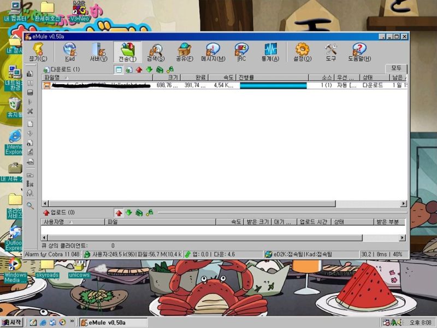Open the 모두 category filter dropdown
This screenshot has width=437, height=328.
click(x=397, y=69)
